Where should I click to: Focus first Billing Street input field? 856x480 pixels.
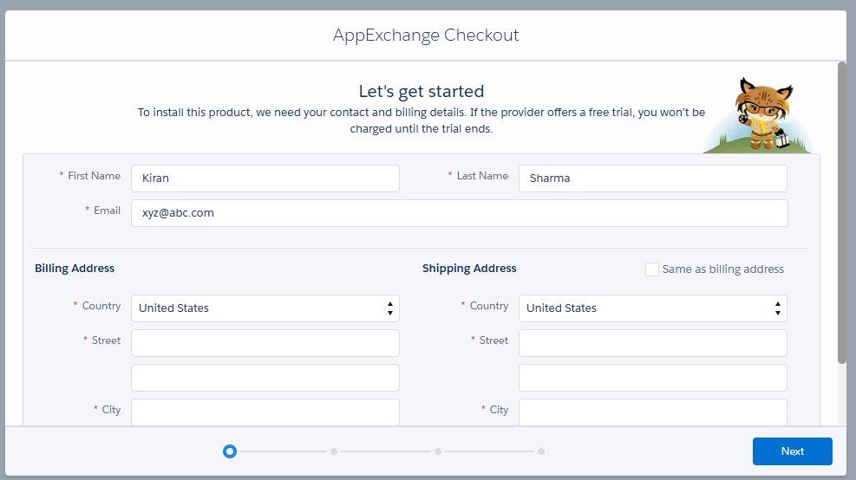(x=265, y=343)
